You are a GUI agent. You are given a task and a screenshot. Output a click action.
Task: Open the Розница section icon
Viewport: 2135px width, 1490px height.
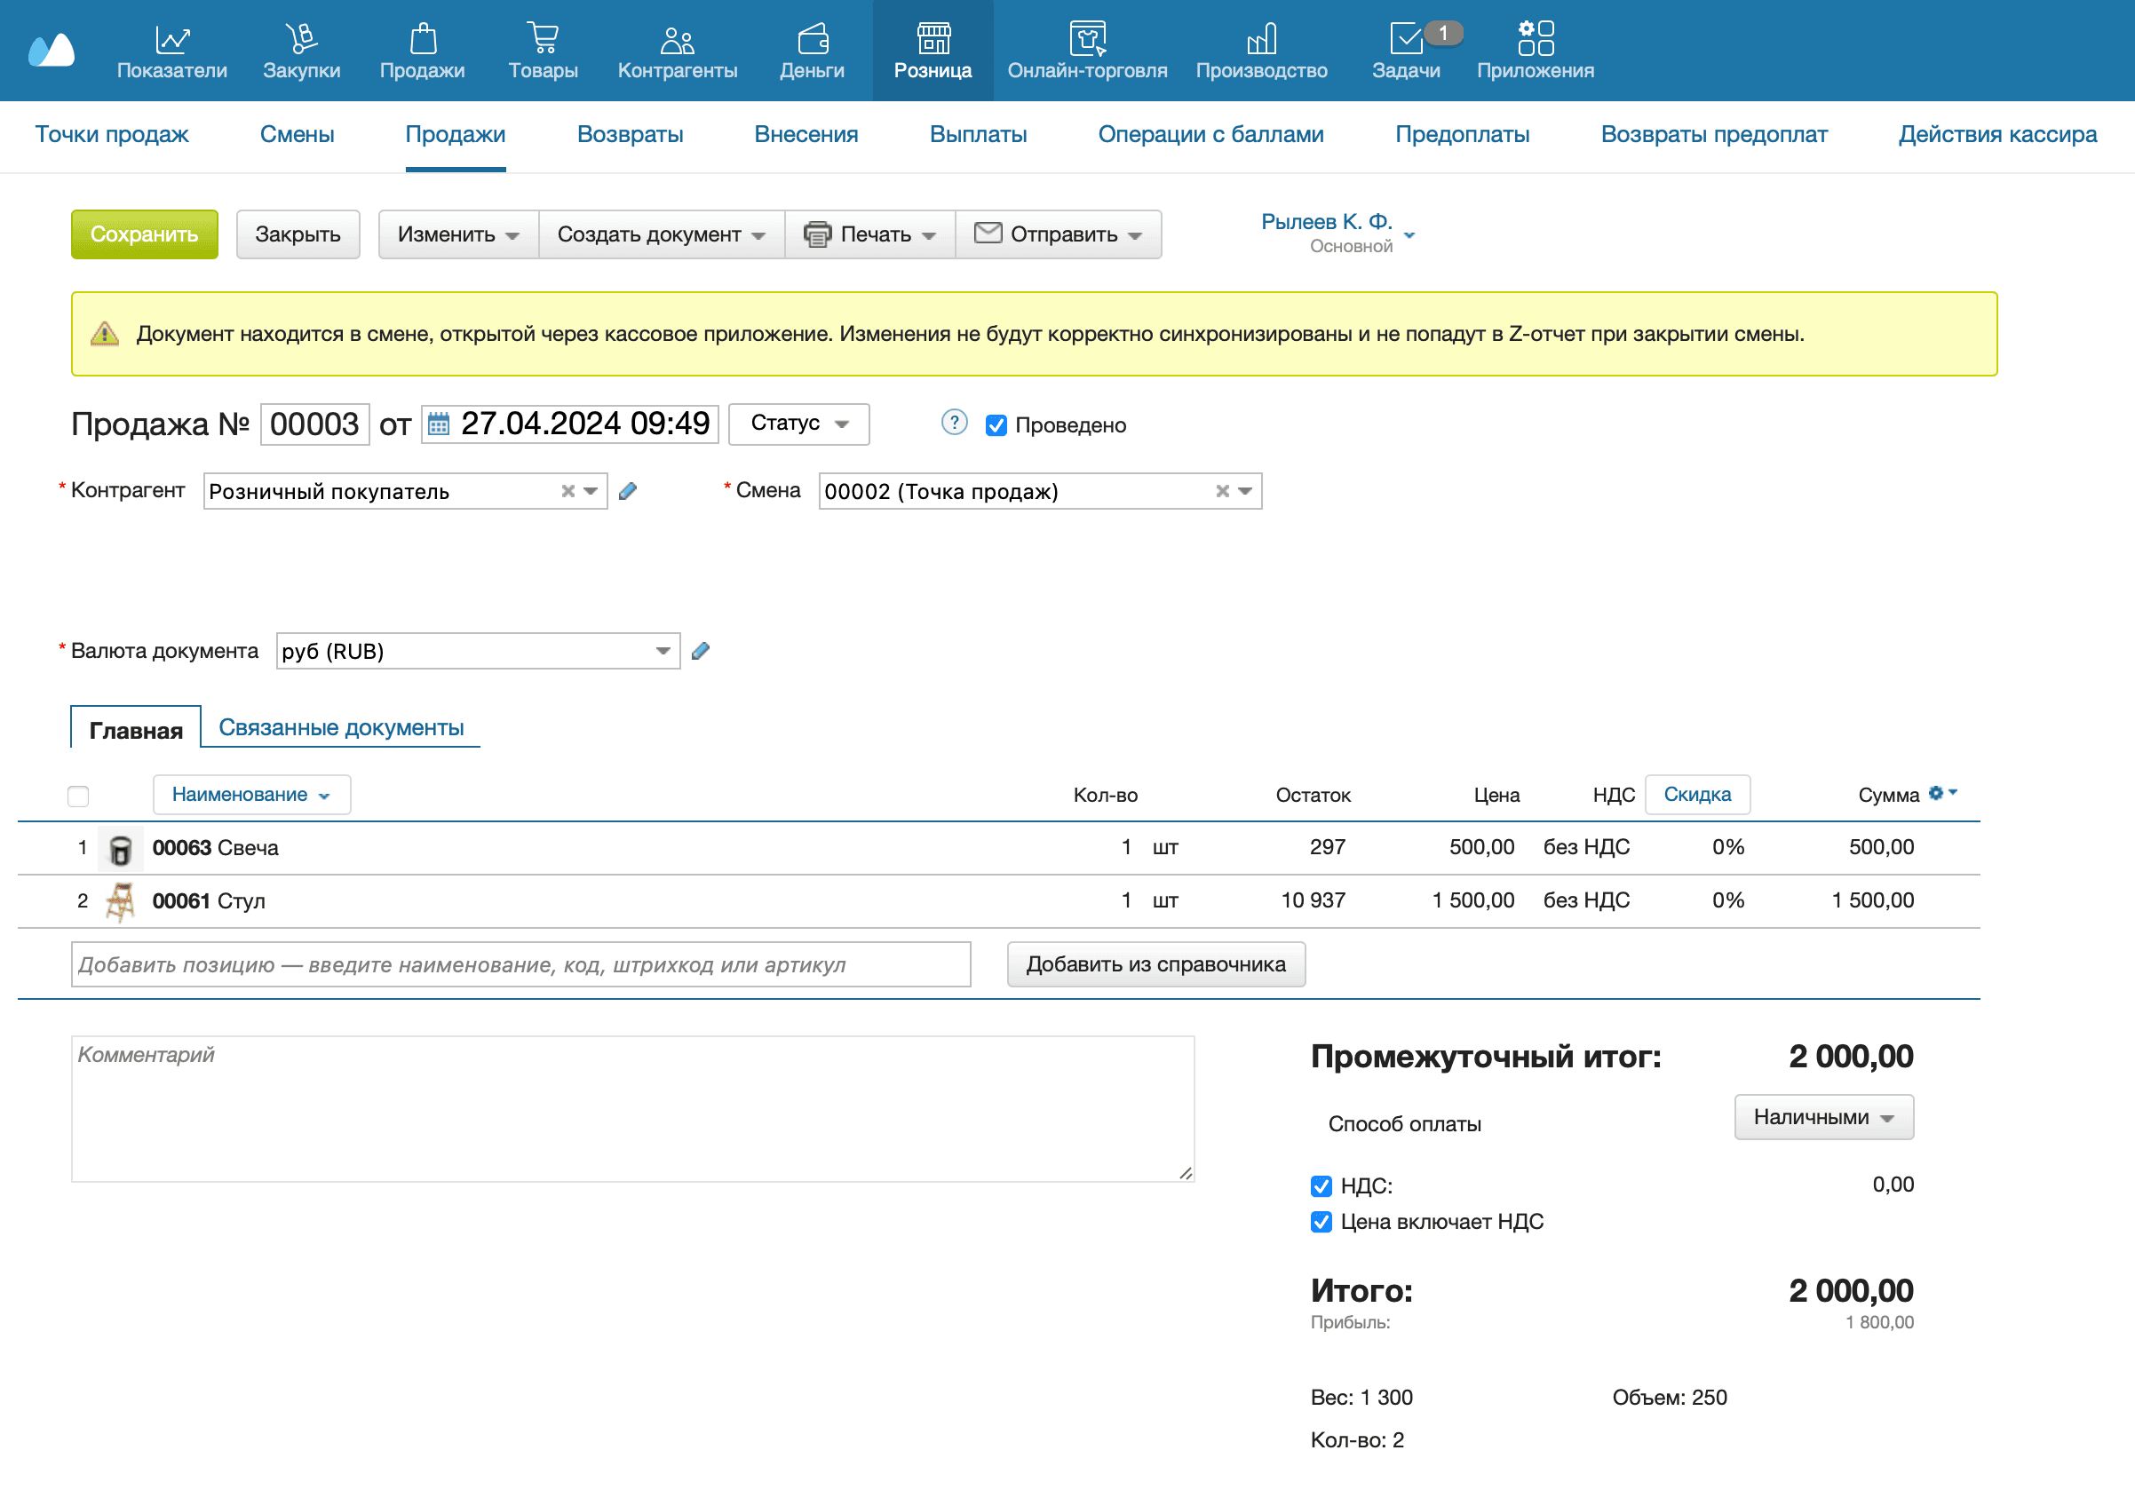pyautogui.click(x=933, y=39)
